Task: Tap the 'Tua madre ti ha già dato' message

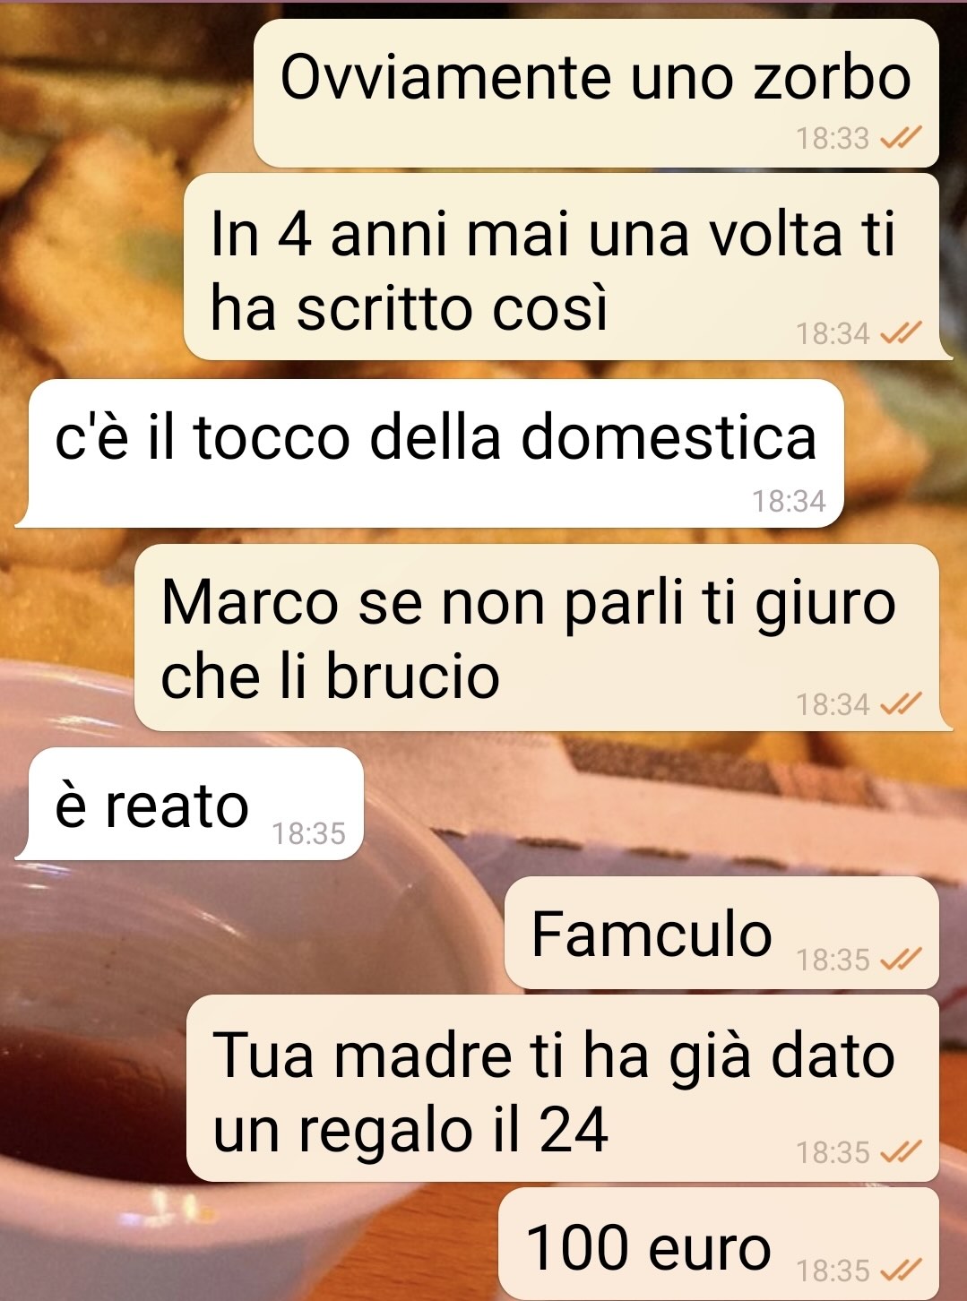Action: 563,1088
